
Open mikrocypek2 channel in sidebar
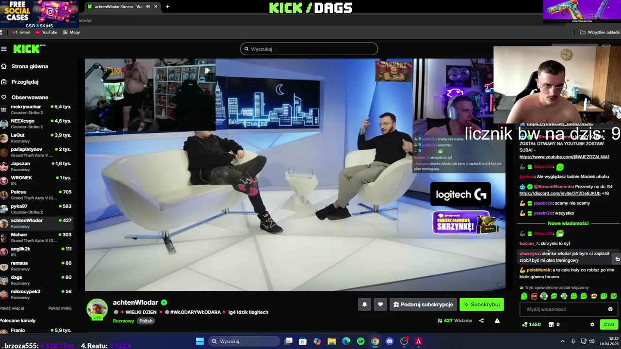coord(36,294)
